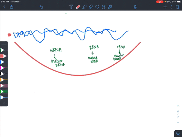Open the three-dot more options menu

[x=171, y=7]
